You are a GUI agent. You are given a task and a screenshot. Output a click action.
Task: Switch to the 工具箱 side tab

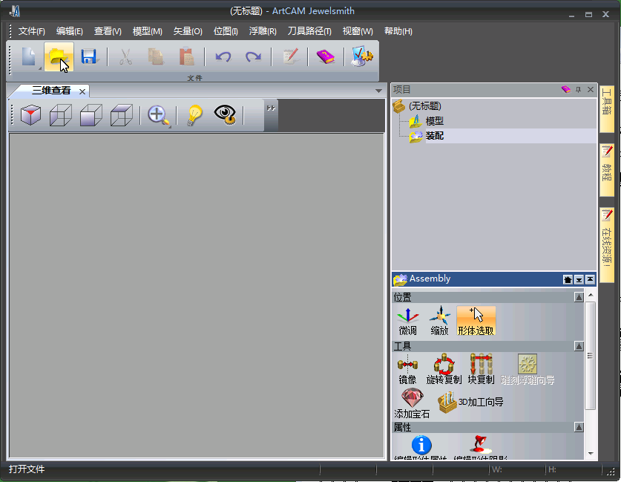[606, 109]
